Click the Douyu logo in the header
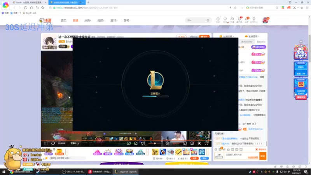 (45, 20)
